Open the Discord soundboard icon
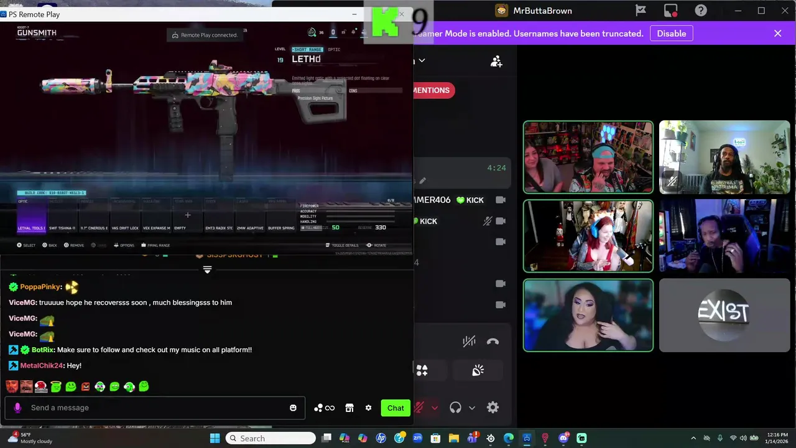Viewport: 796px width, 448px height. pyautogui.click(x=478, y=370)
